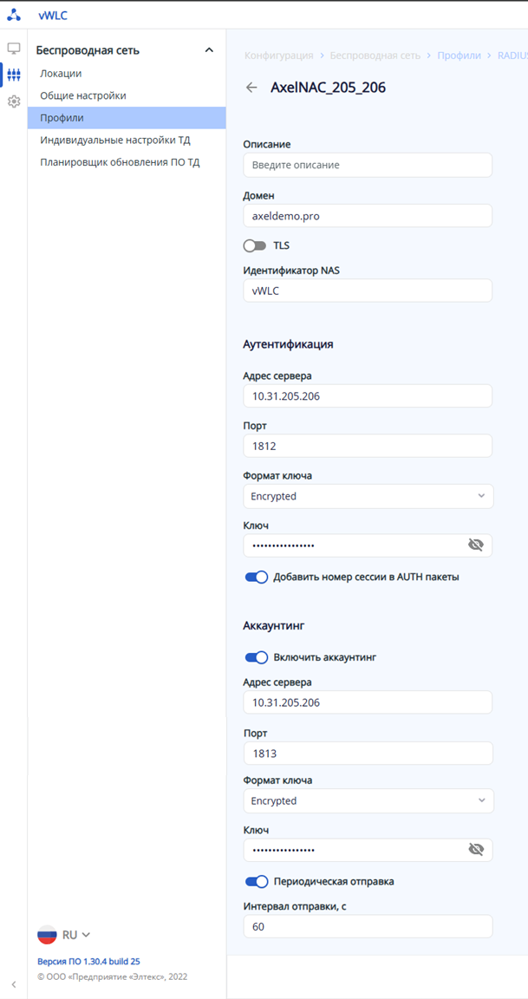Click the authentication server address field

(368, 396)
